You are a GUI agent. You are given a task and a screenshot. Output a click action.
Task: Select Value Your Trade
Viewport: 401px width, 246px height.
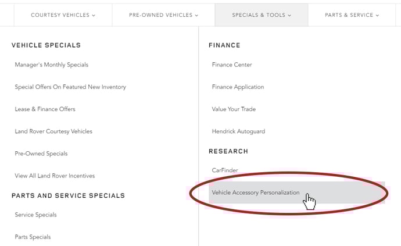(234, 109)
